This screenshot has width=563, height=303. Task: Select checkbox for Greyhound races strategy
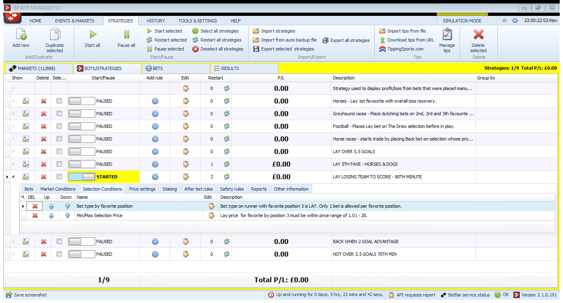[x=59, y=114]
